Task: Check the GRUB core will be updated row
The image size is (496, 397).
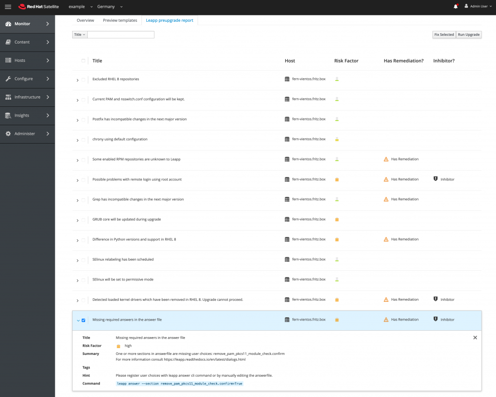Action: (83, 220)
